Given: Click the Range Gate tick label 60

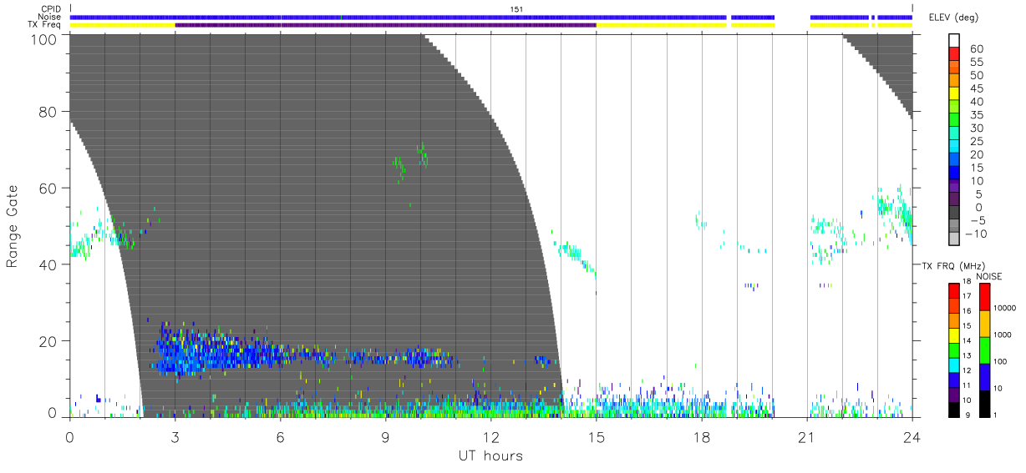Looking at the screenshot, I should (48, 189).
